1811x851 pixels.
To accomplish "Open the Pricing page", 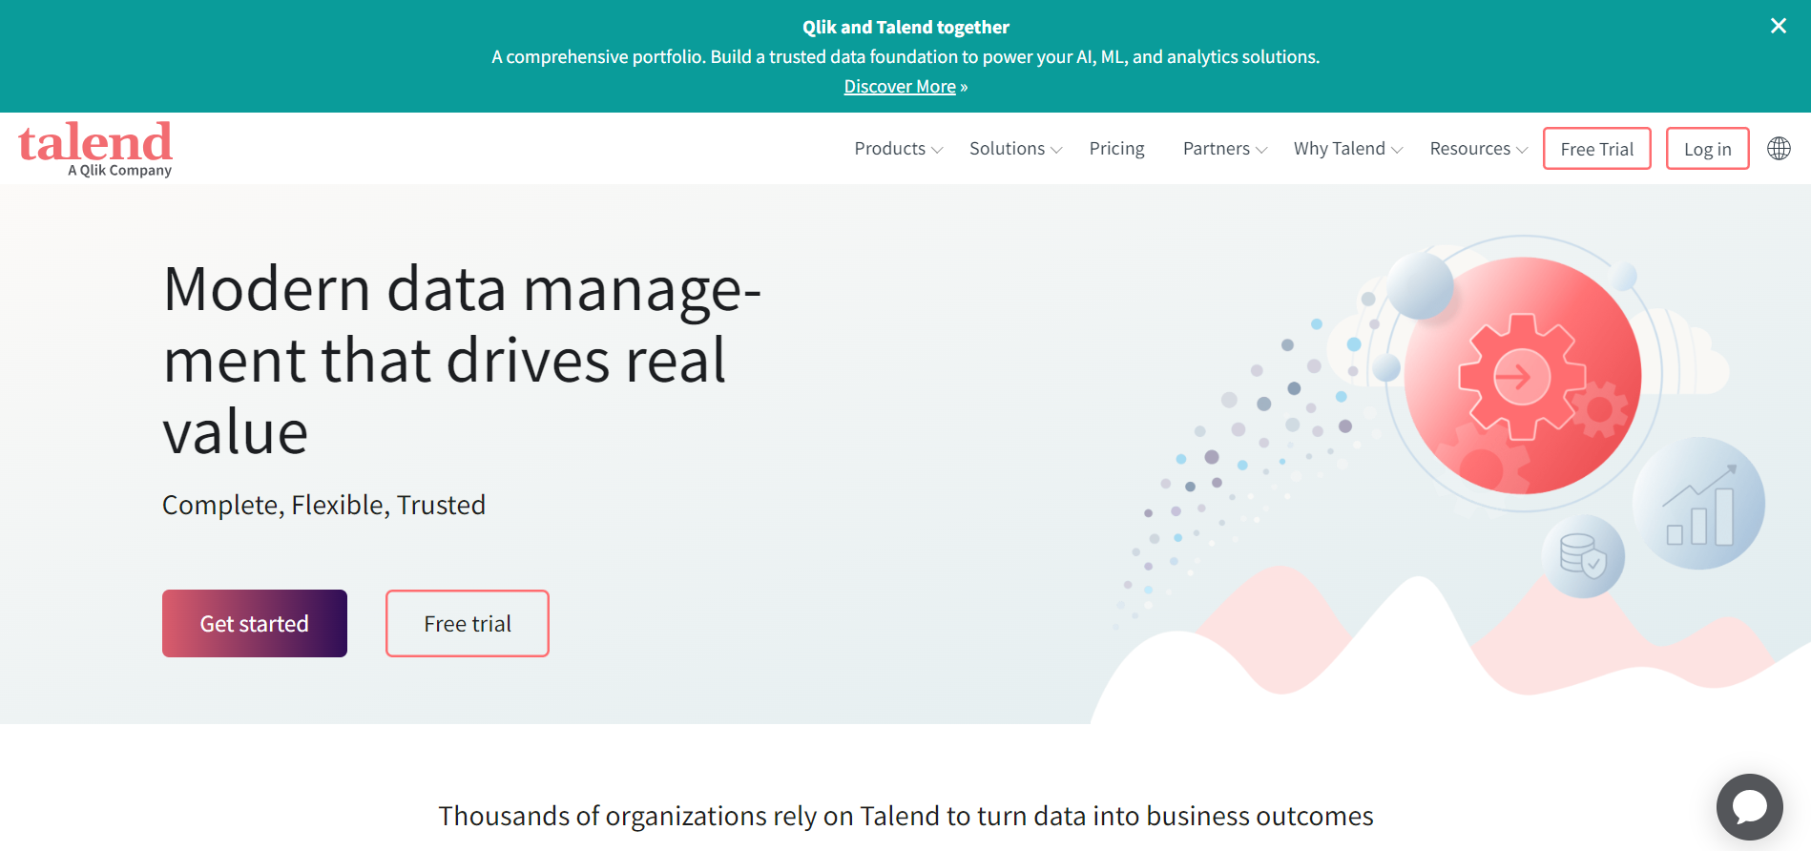I will 1116,149.
